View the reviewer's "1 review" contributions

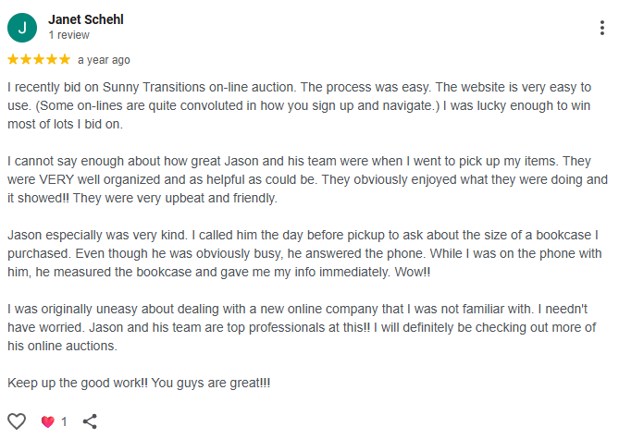point(69,35)
